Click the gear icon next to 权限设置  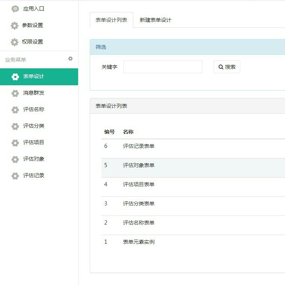coord(15,42)
